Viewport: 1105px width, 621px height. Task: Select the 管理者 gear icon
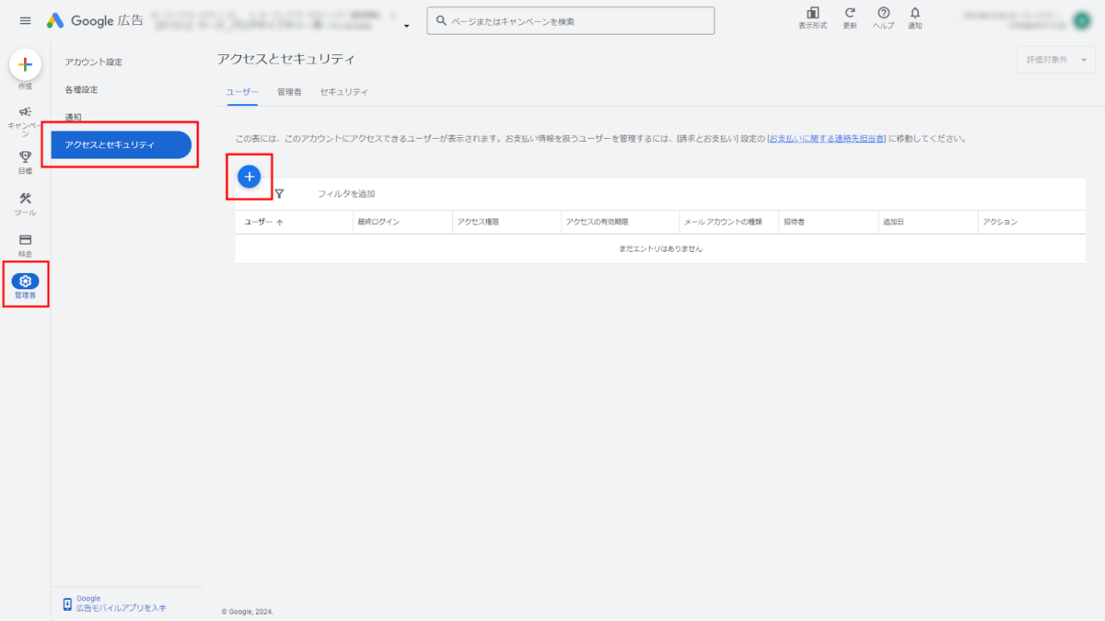coord(25,282)
